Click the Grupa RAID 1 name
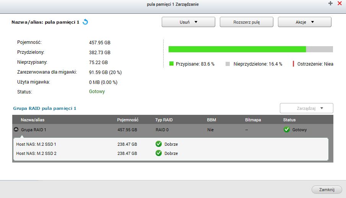This screenshot has width=346, height=198. (x=34, y=130)
